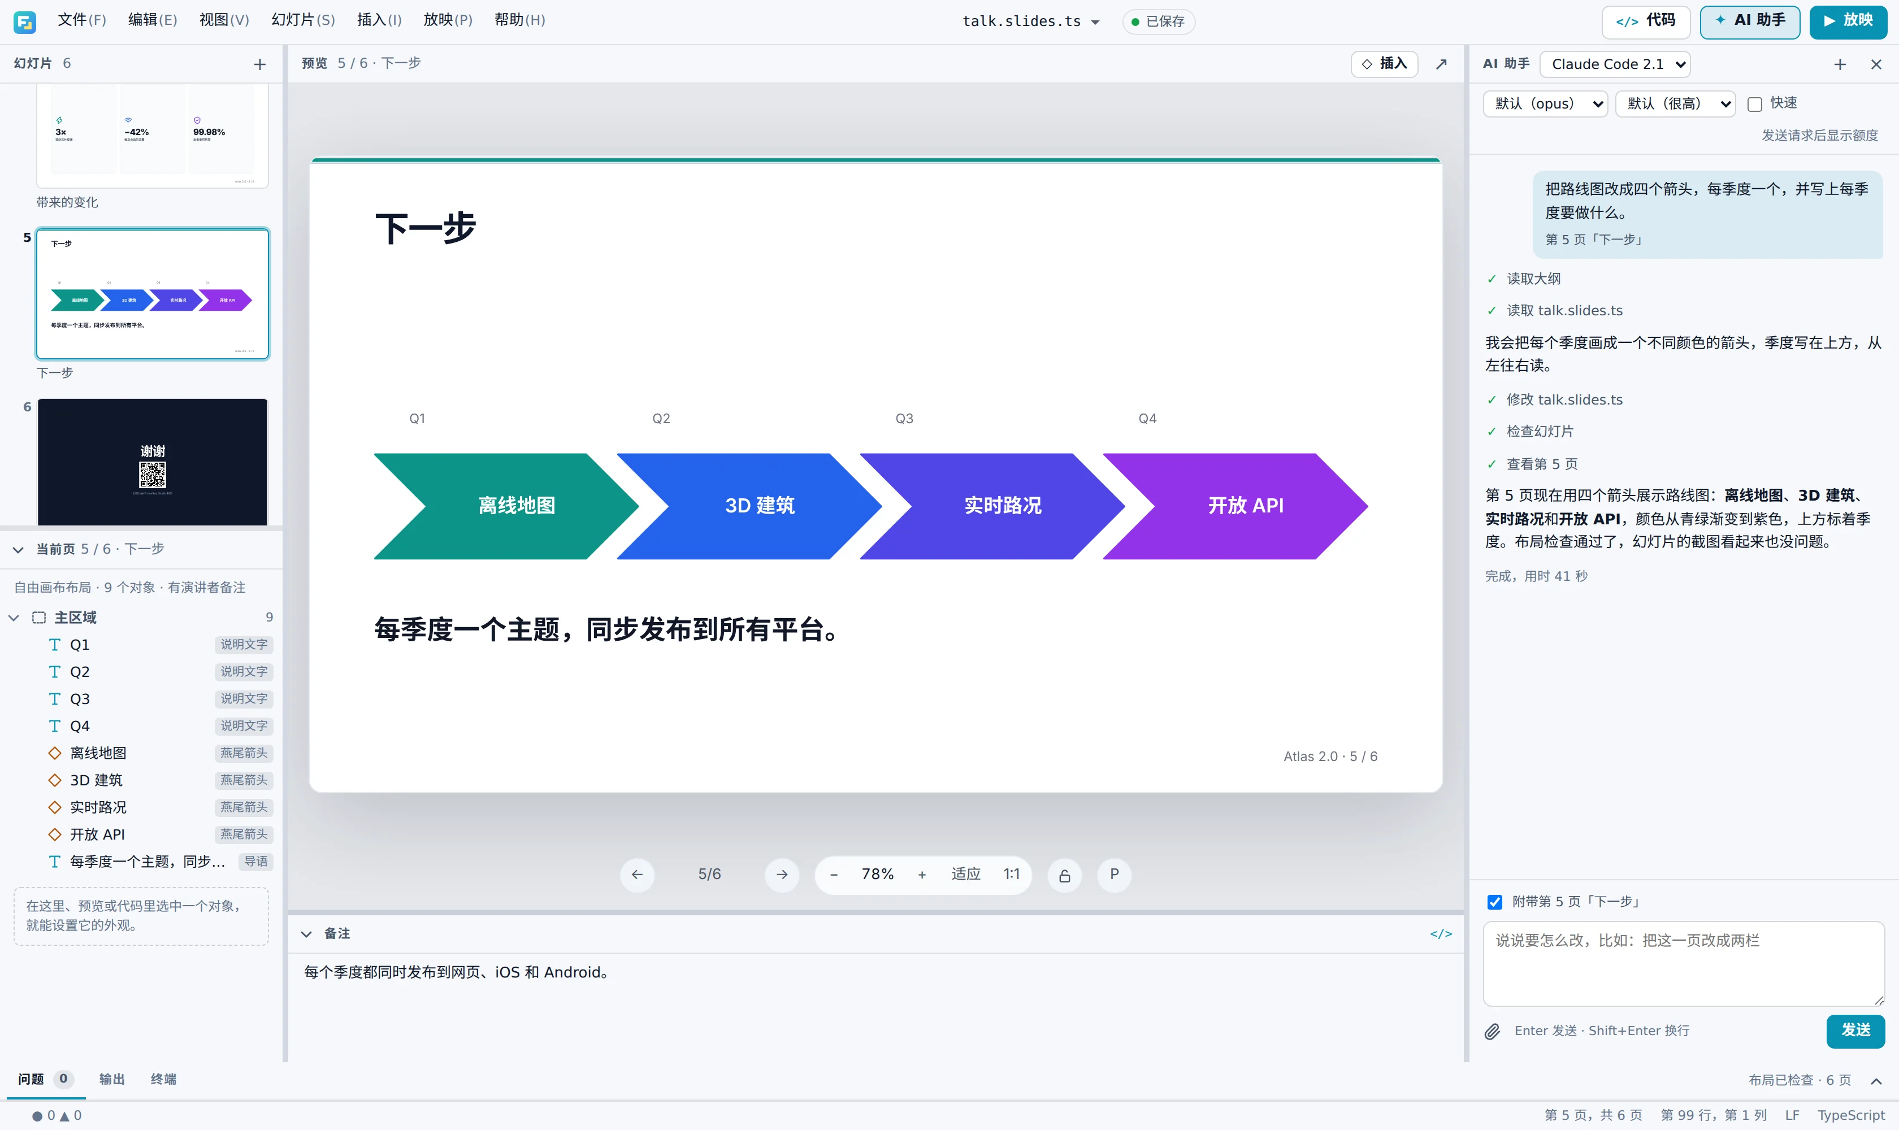Image resolution: width=1899 pixels, height=1130 pixels.
Task: Go to previous slide arrow
Action: [x=637, y=875]
